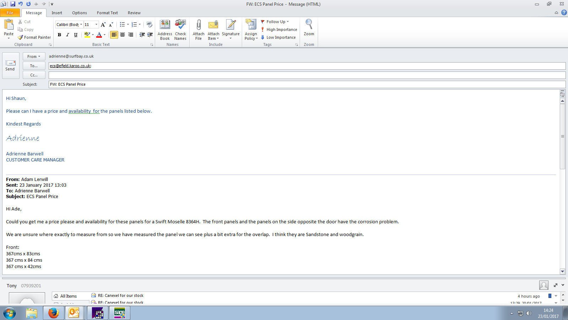Click the To... recipients button
Image resolution: width=568 pixels, height=320 pixels.
pos(34,66)
